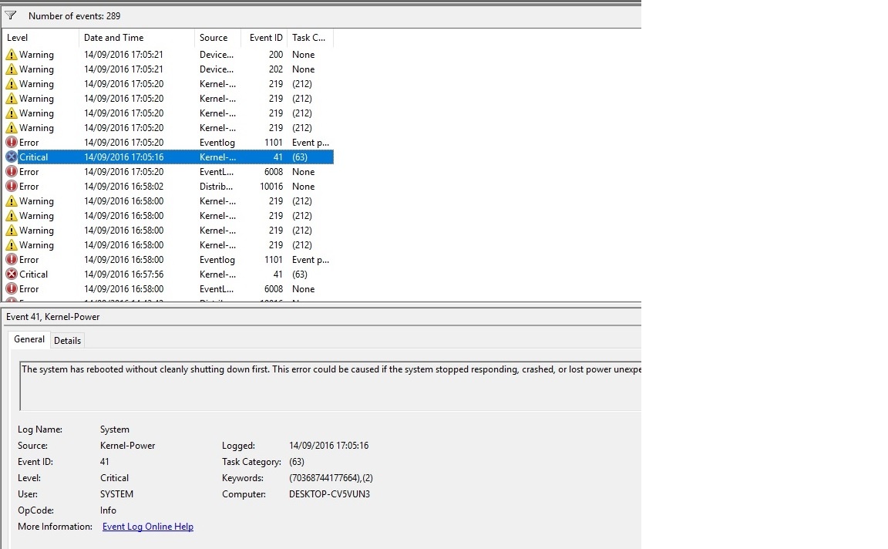Screen dimensions: 888x549
Task: Click the Source column header
Action: tap(217, 38)
